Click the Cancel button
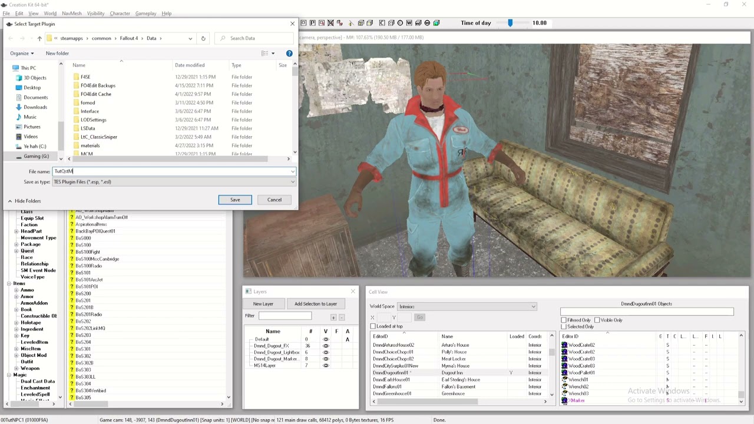 (x=275, y=200)
